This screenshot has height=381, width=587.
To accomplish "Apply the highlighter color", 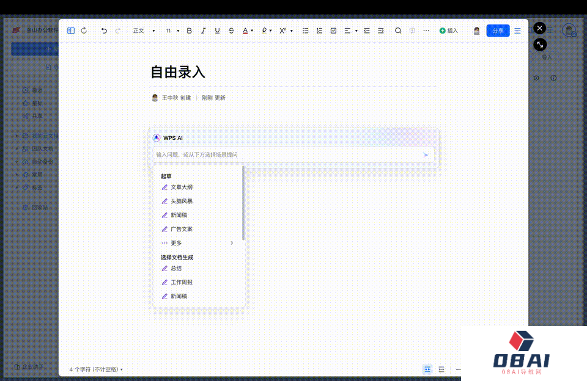I will coord(264,31).
